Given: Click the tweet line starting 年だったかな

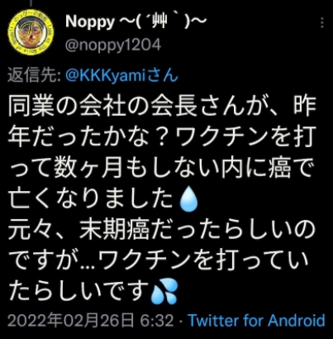Looking at the screenshot, I should 162,137.
